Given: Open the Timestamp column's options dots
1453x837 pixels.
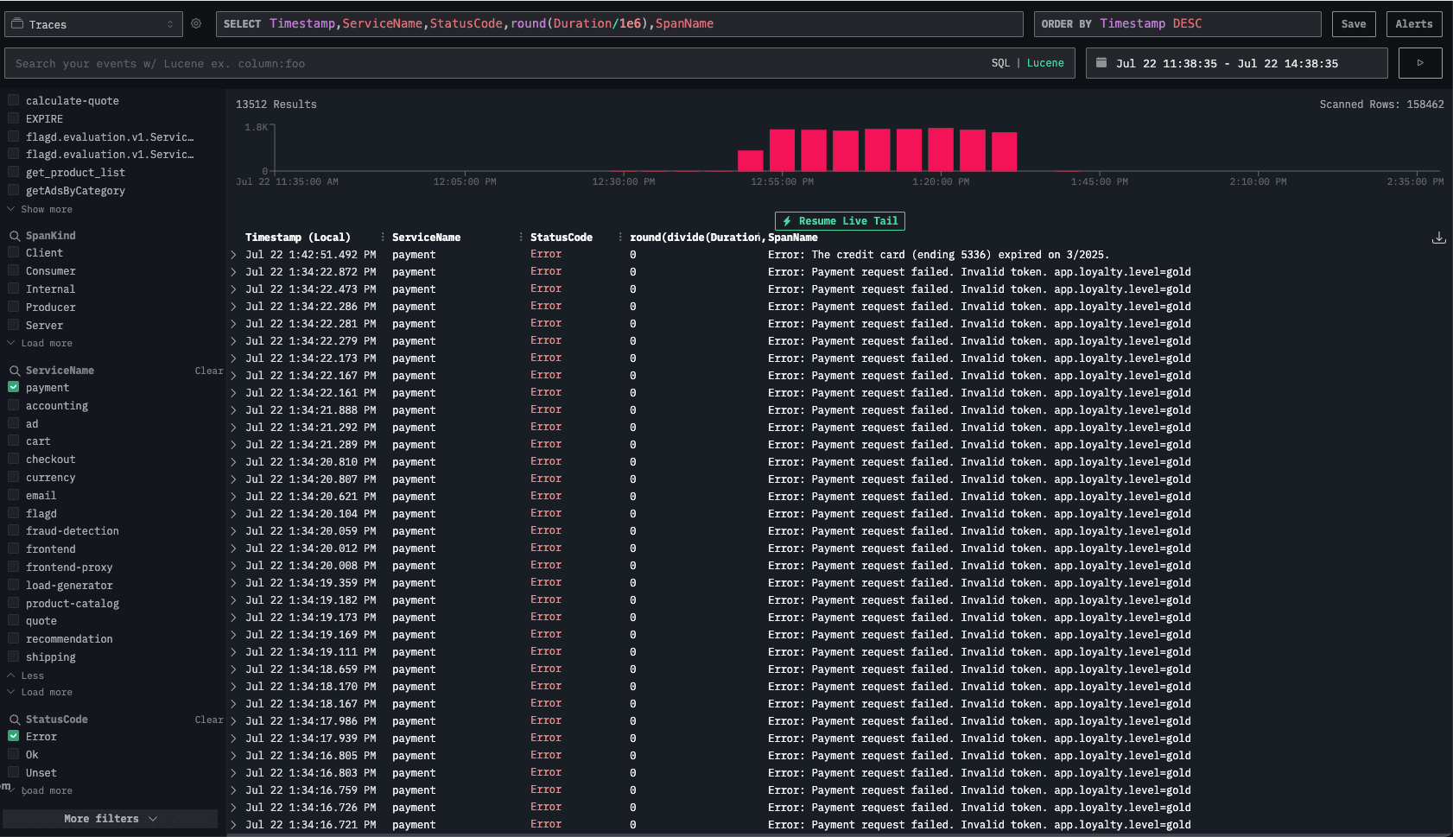Looking at the screenshot, I should click(x=383, y=238).
